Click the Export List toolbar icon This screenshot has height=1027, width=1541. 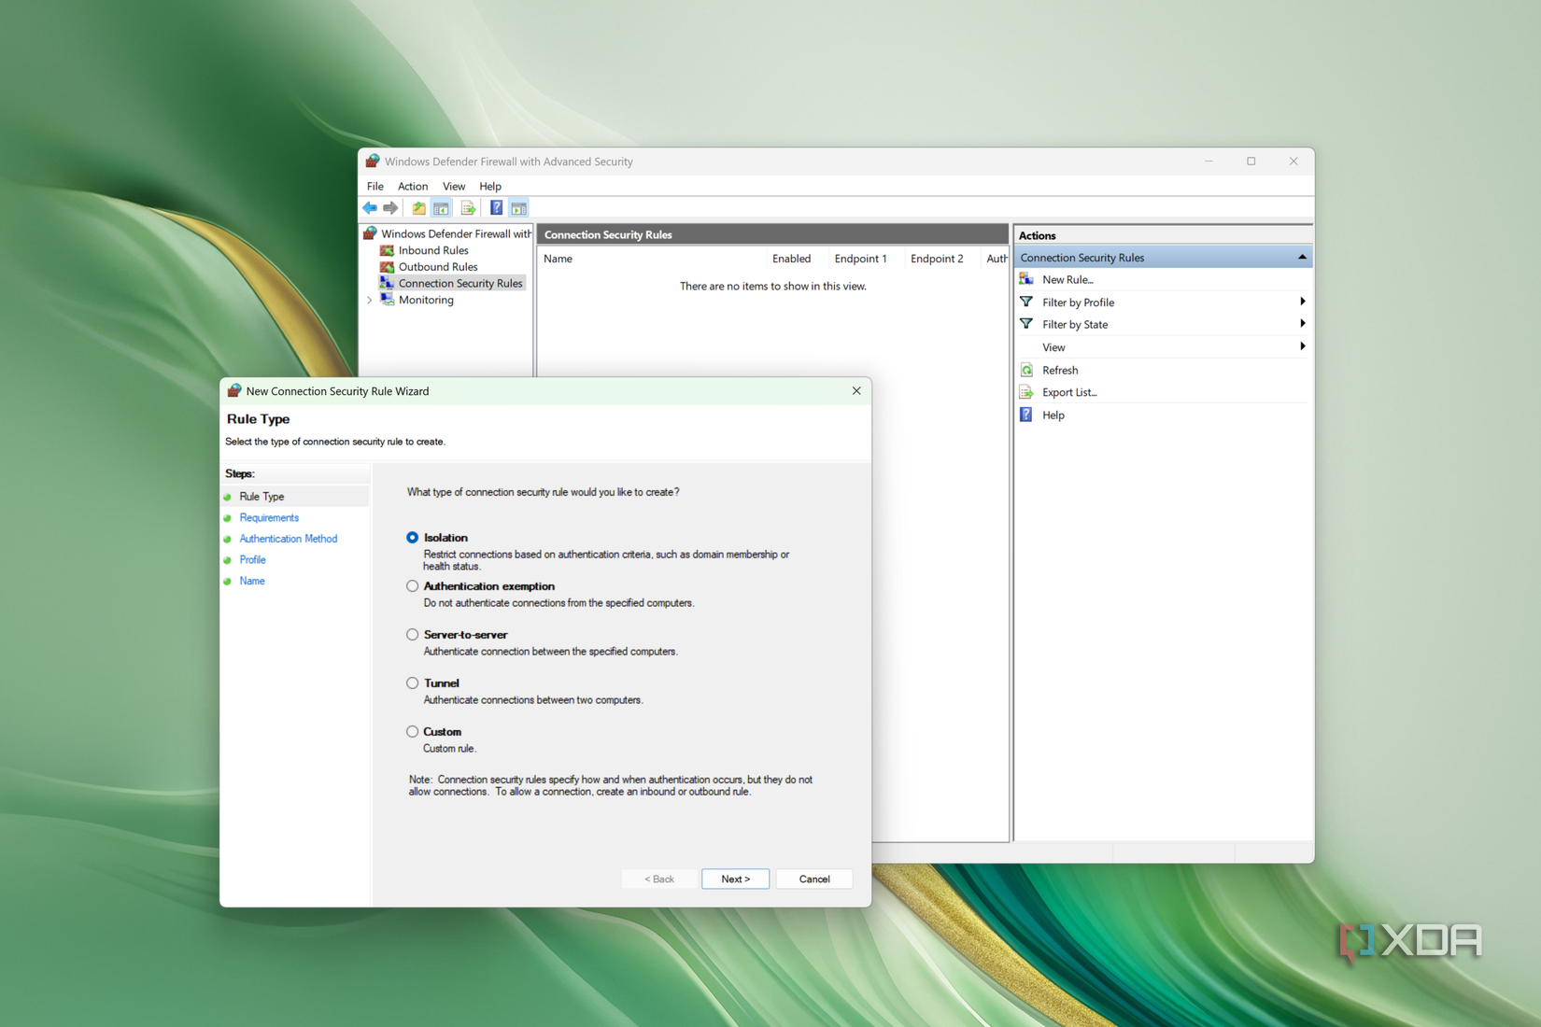pyautogui.click(x=468, y=207)
